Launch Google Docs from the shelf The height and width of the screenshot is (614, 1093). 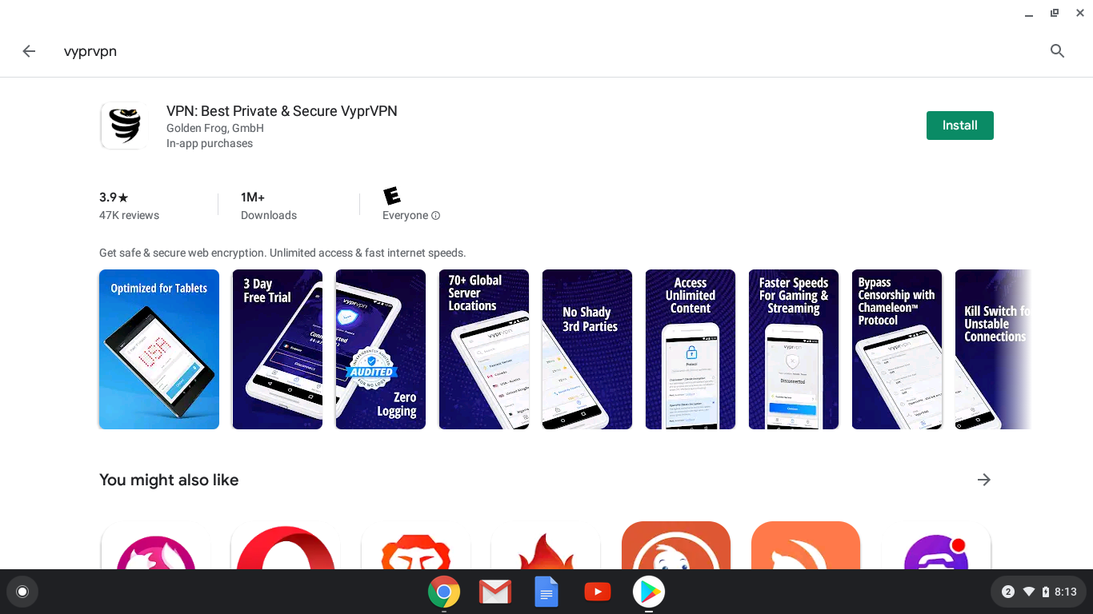click(x=546, y=592)
